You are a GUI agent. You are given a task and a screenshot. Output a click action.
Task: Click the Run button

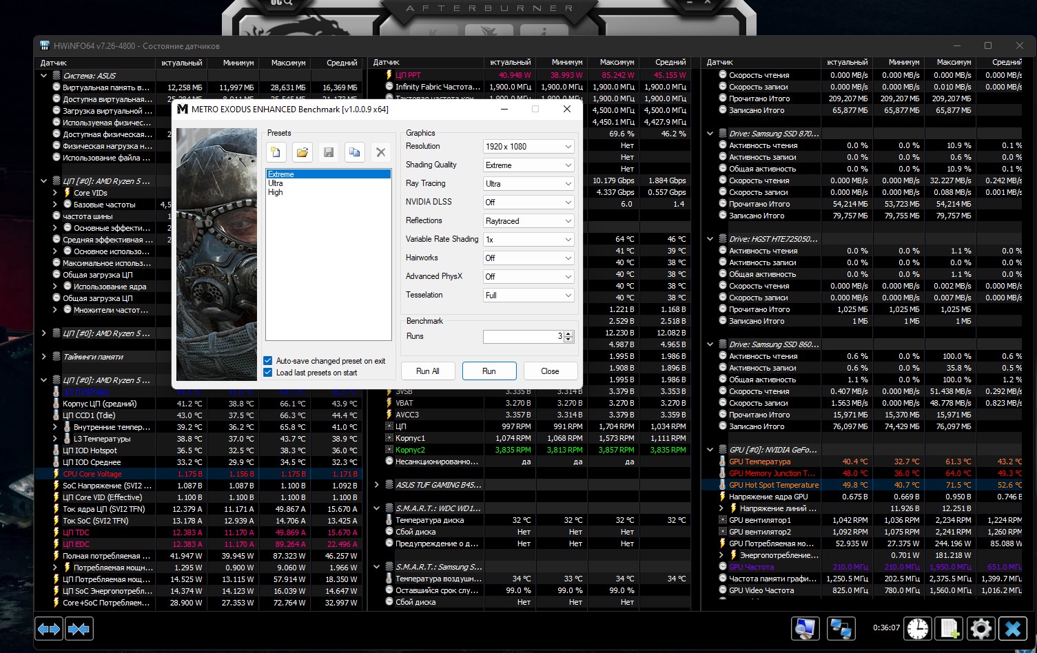[489, 371]
